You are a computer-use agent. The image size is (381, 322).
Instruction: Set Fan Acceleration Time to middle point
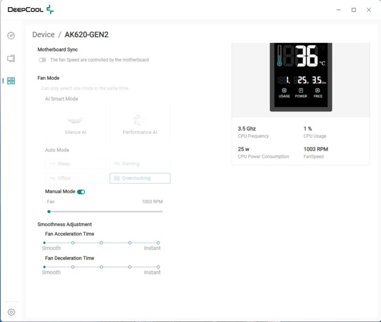101,243
